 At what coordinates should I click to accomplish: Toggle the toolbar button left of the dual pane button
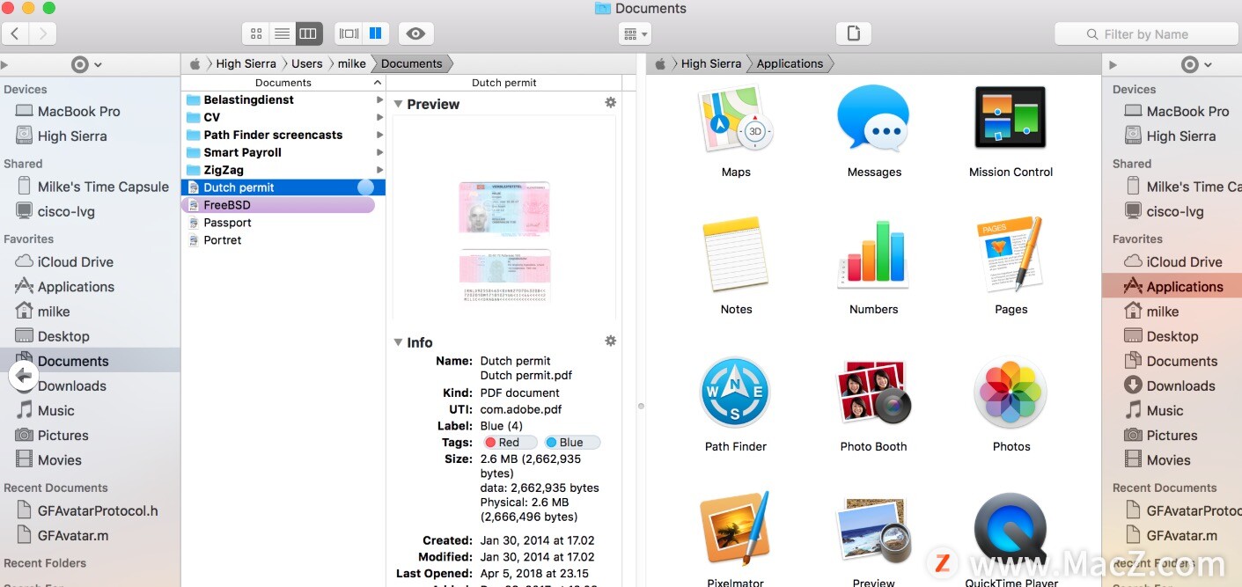349,33
